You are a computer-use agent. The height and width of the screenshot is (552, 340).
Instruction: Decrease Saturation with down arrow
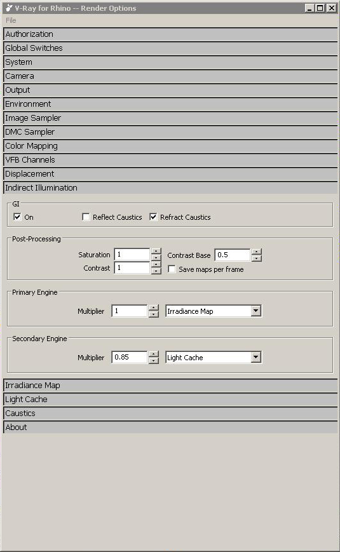pos(156,258)
